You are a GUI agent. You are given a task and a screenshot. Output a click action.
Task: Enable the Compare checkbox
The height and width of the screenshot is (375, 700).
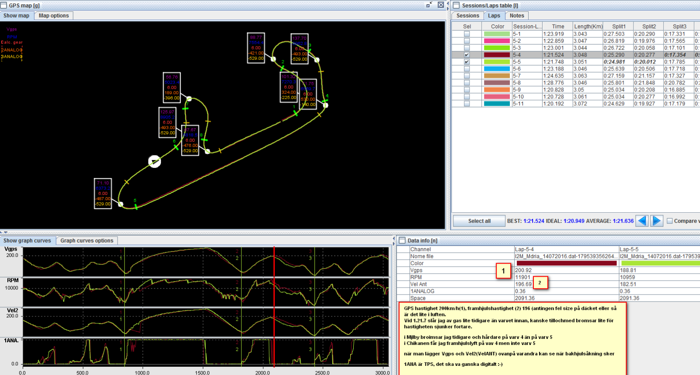point(669,221)
